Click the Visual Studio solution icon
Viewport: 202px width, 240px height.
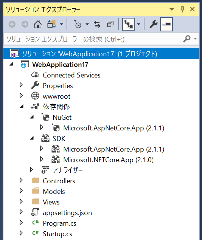[14, 53]
